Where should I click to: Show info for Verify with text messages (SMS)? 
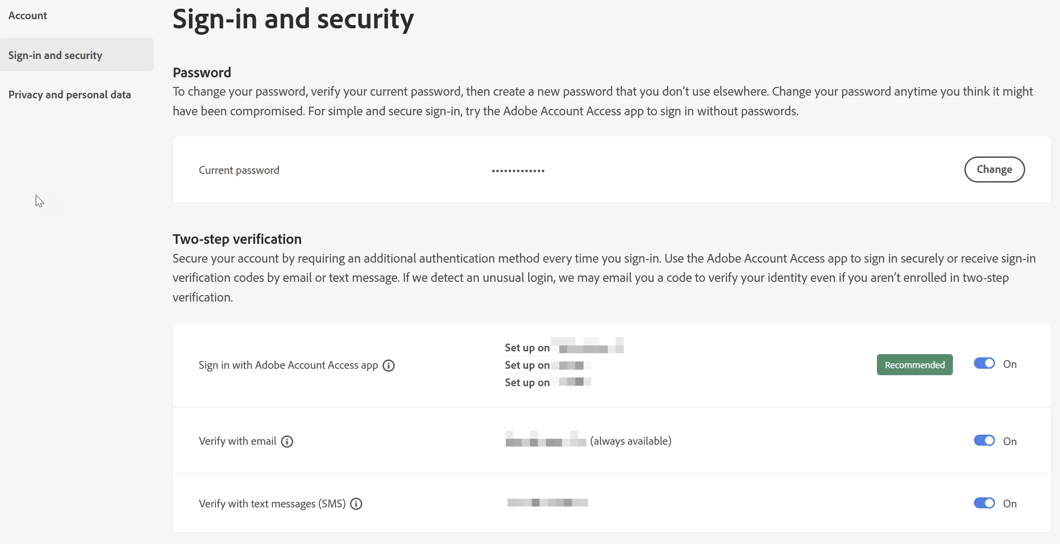[x=356, y=504]
